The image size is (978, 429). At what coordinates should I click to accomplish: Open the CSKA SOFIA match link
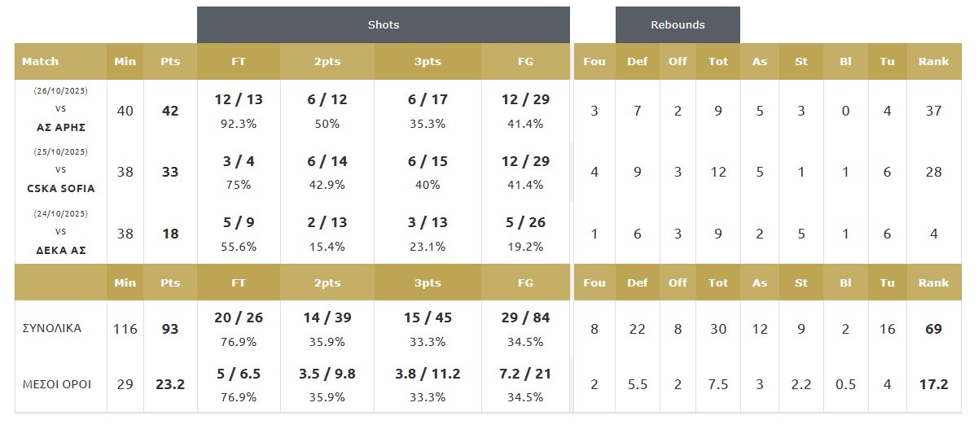coord(61,188)
